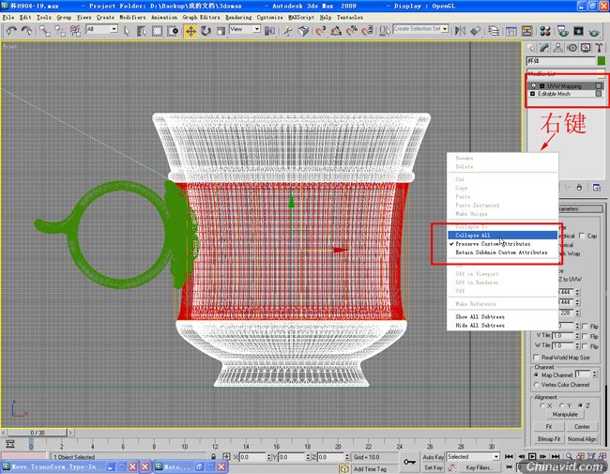
Task: Open Curve Editor icon
Action: 511,31
